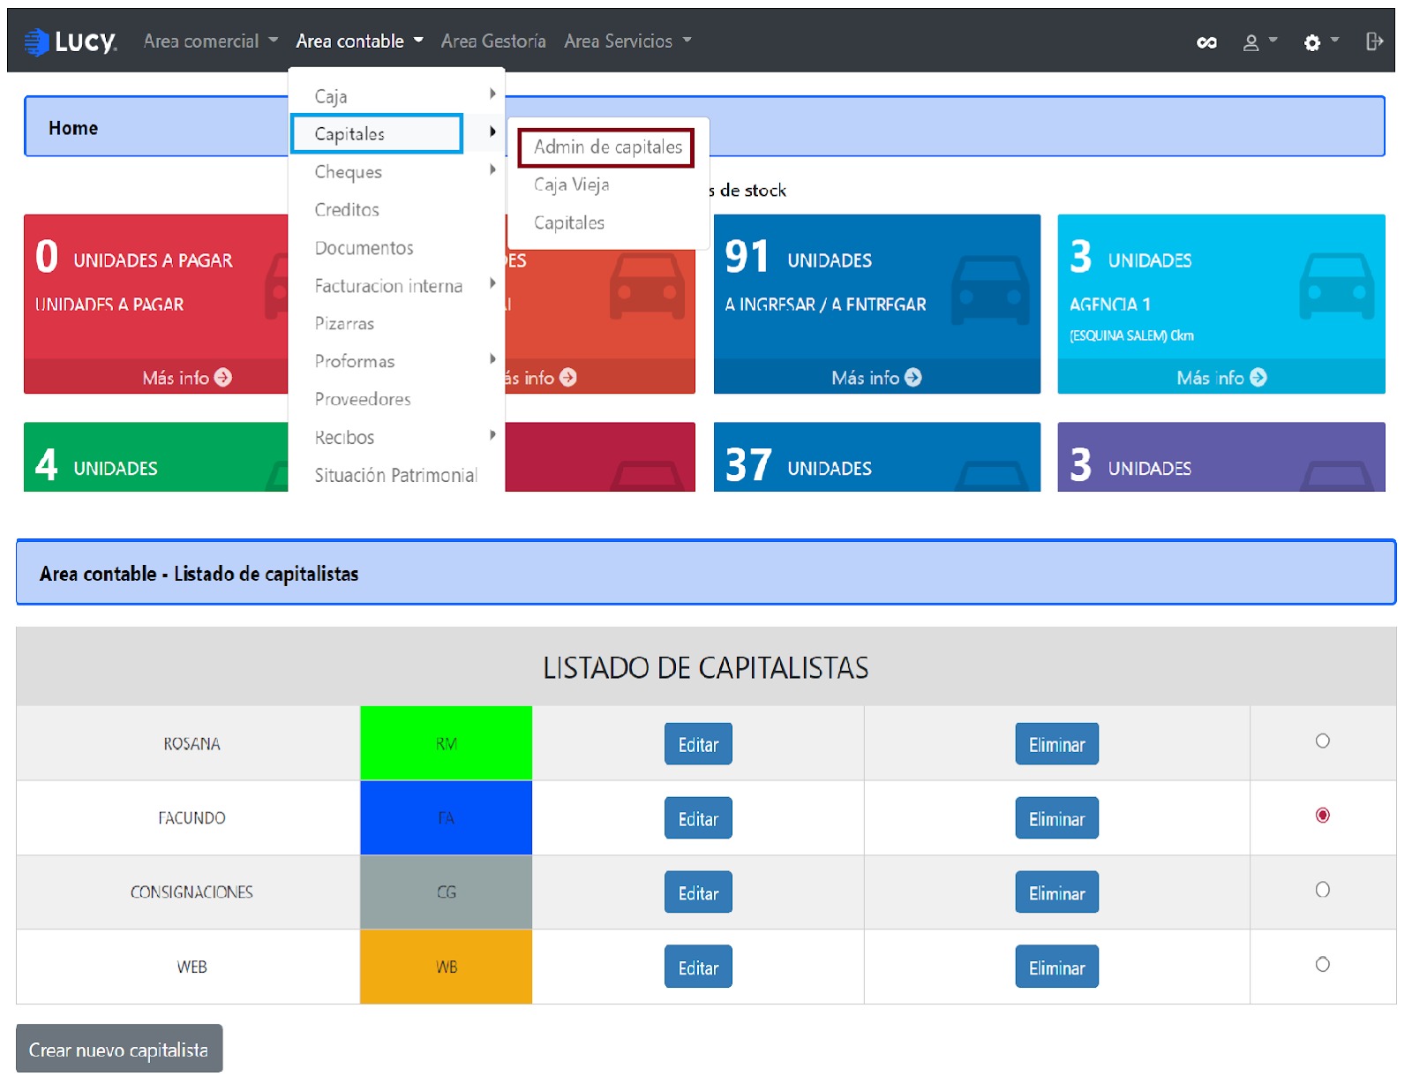Click the logout icon in the navbar
The height and width of the screenshot is (1076, 1412).
[1374, 41]
